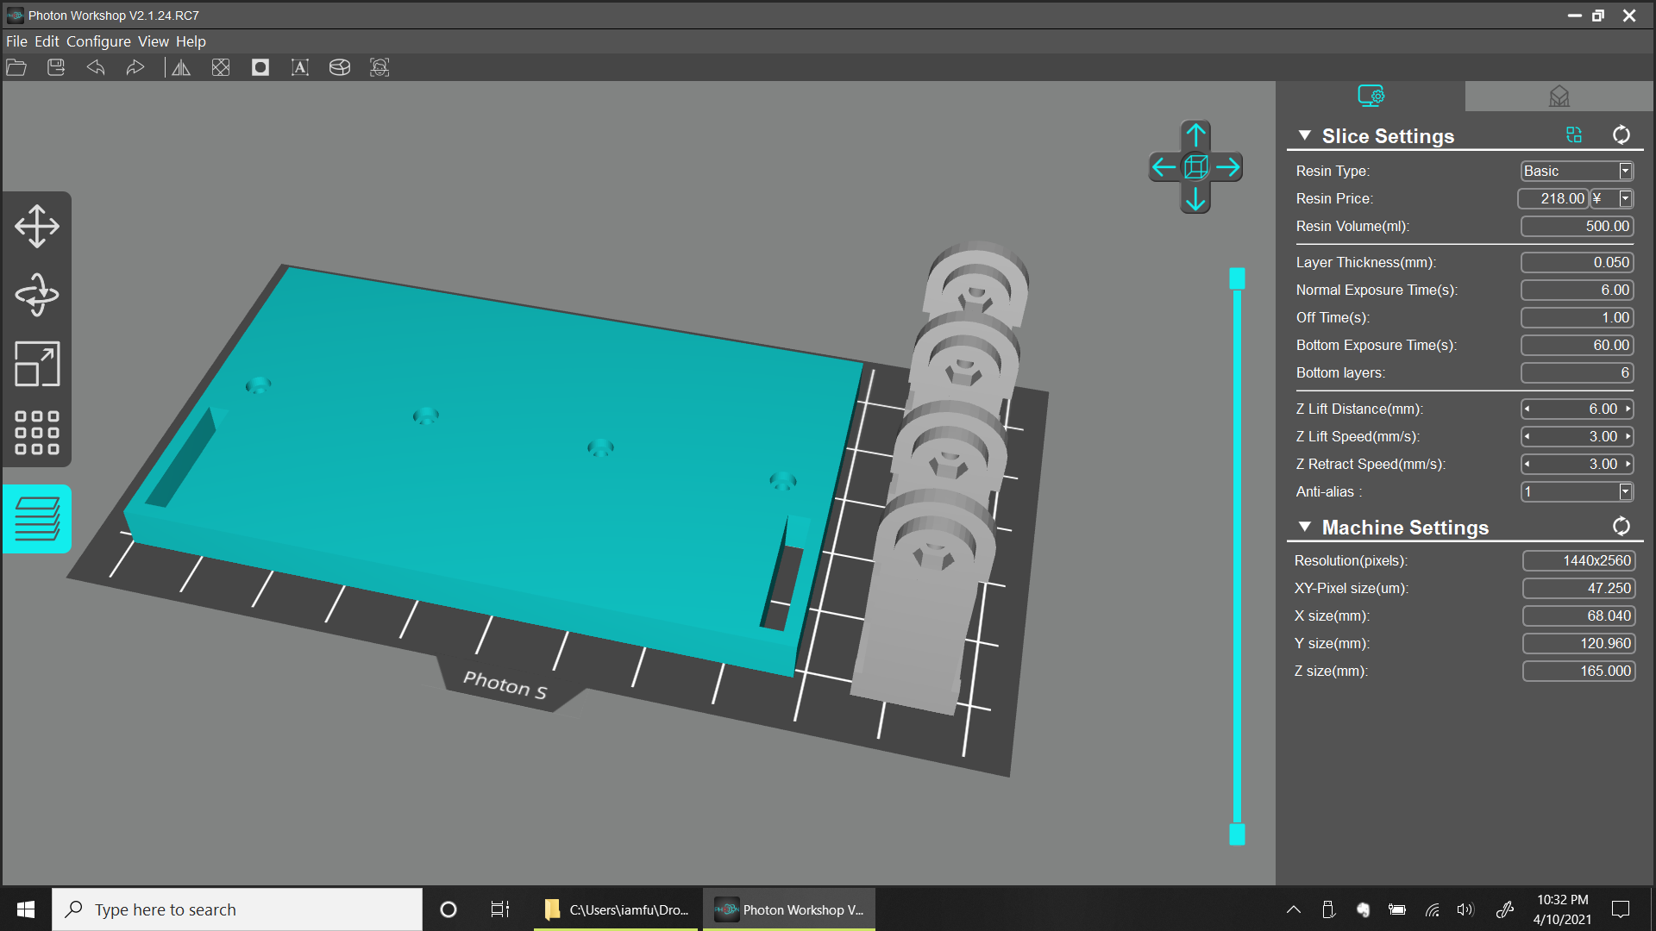1656x931 pixels.
Task: Select the move tool in sidebar
Action: [x=37, y=226]
